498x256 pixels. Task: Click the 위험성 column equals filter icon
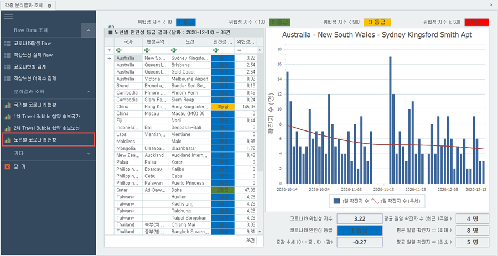[x=239, y=50]
